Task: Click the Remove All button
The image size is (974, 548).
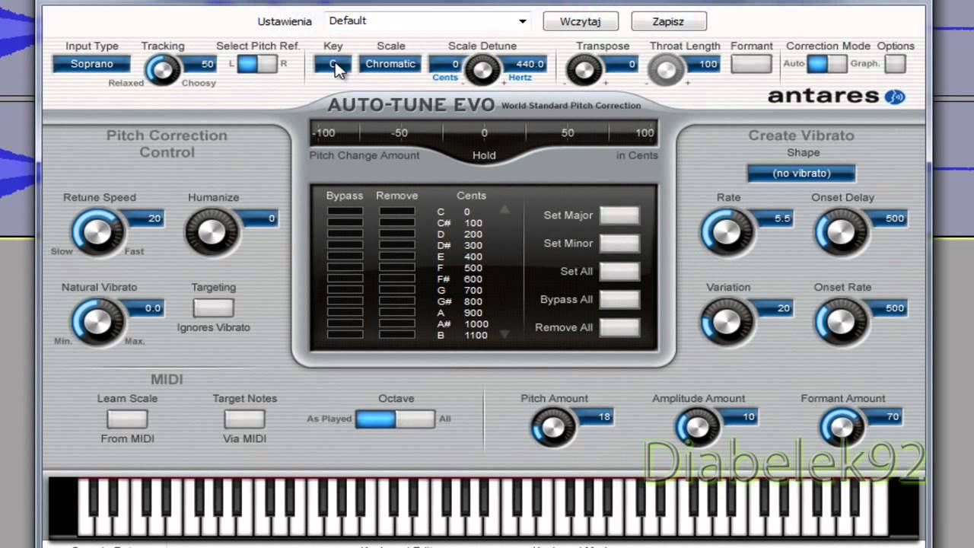Action: click(619, 328)
